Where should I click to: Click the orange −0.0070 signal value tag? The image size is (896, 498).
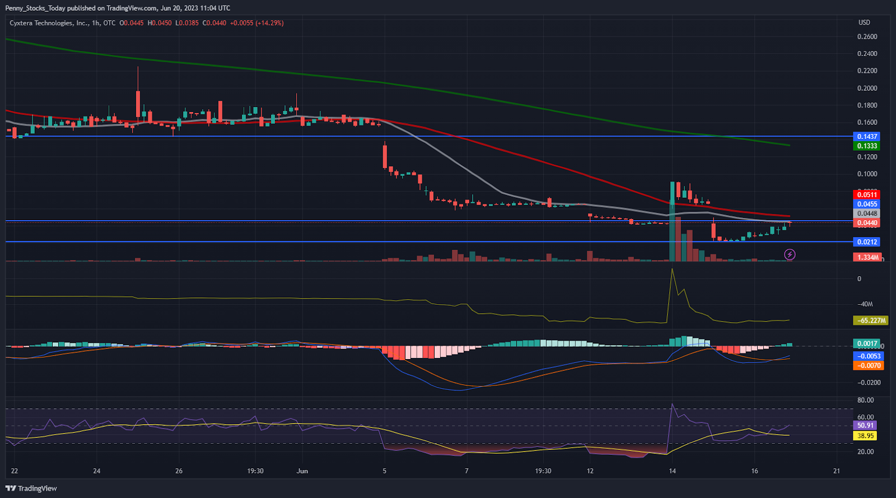[868, 366]
